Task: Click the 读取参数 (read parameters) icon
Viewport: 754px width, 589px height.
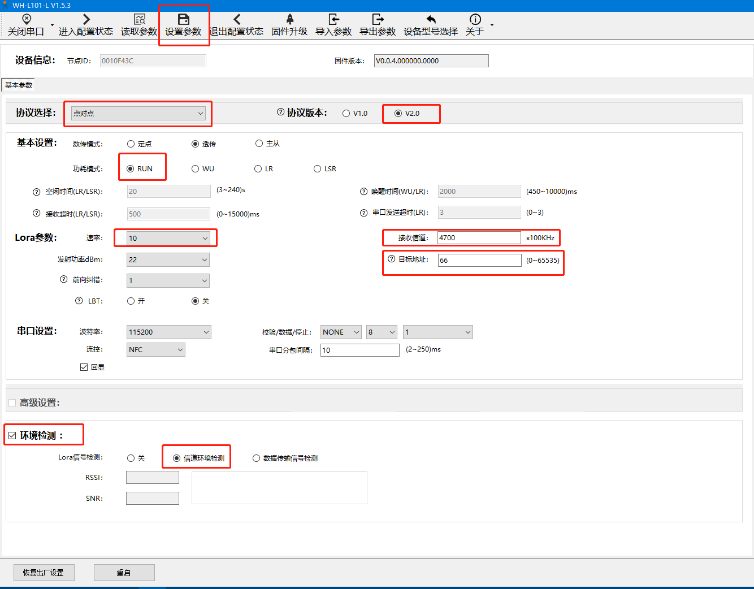Action: coord(139,20)
